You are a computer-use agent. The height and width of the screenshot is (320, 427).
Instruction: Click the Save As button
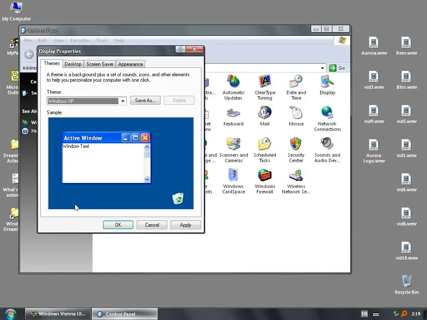pos(145,100)
